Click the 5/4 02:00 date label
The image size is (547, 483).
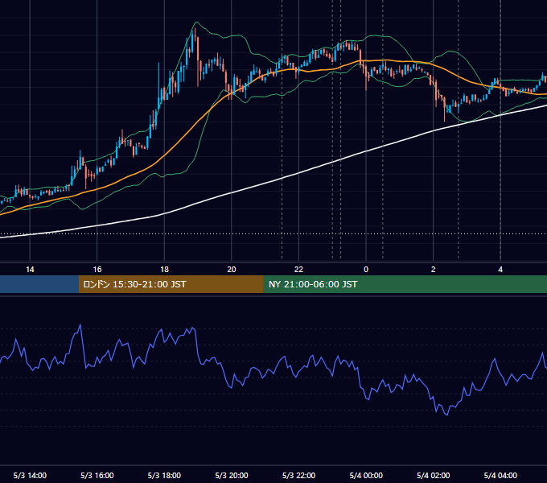click(x=434, y=475)
